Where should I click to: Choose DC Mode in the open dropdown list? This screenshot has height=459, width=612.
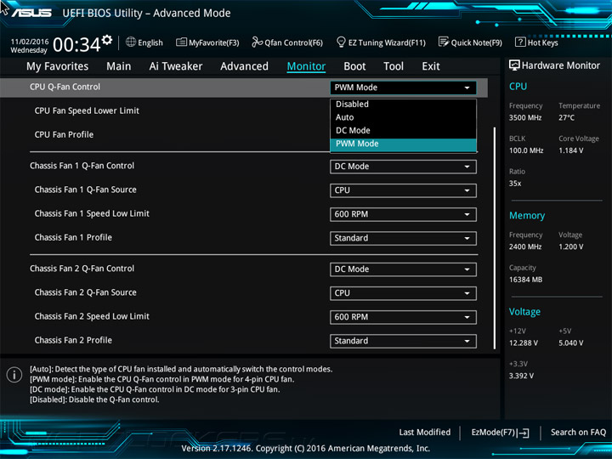(403, 131)
